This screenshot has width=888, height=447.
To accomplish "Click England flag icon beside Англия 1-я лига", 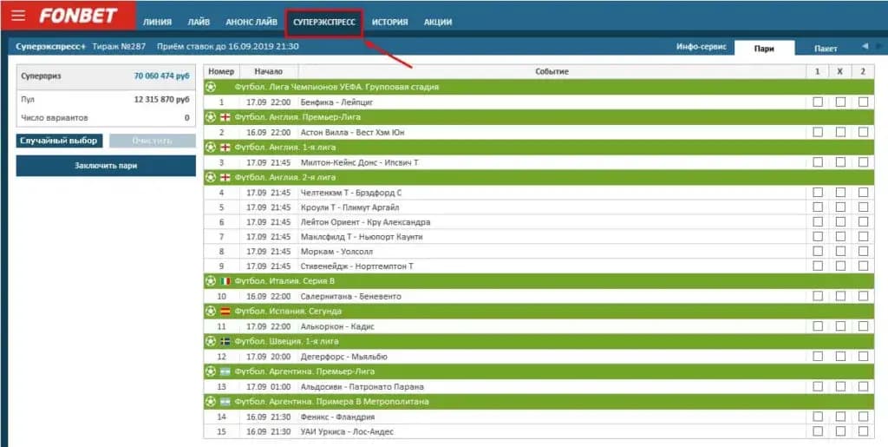I will [225, 148].
